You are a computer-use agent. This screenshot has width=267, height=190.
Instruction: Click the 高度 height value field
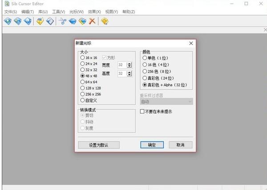[122, 73]
